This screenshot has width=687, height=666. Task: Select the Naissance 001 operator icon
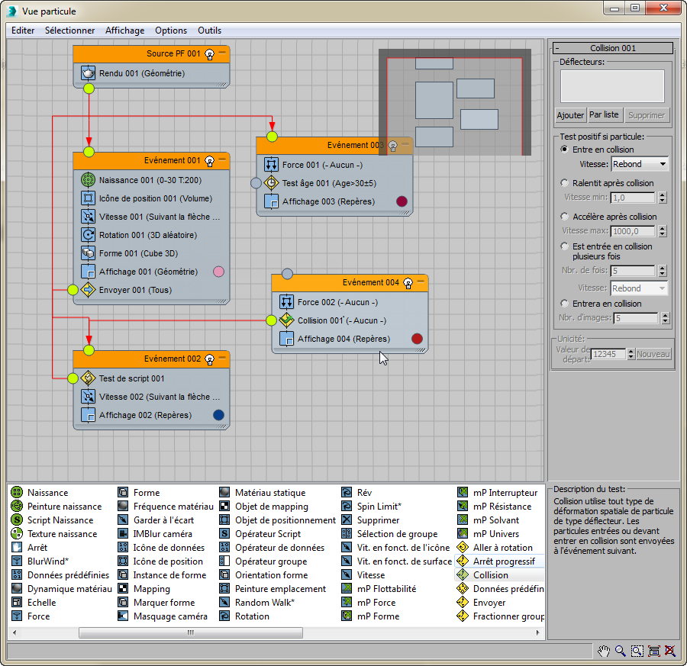pos(88,179)
